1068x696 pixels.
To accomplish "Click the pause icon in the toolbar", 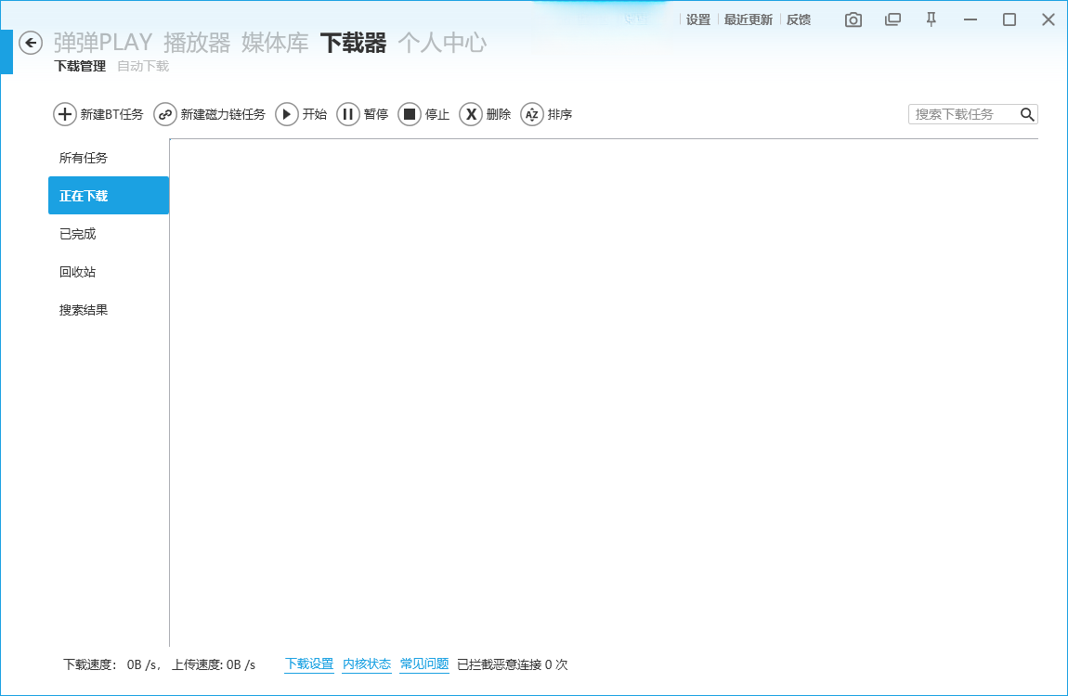I will (x=348, y=114).
